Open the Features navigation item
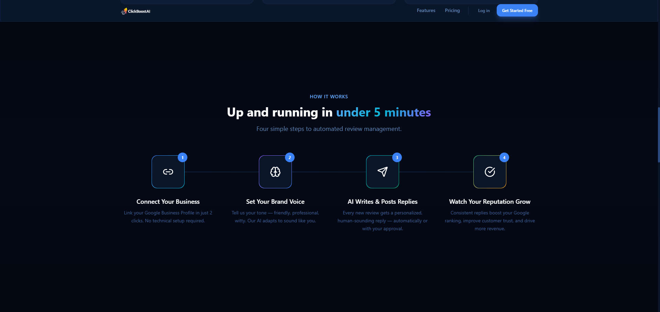This screenshot has width=660, height=312. (x=426, y=10)
